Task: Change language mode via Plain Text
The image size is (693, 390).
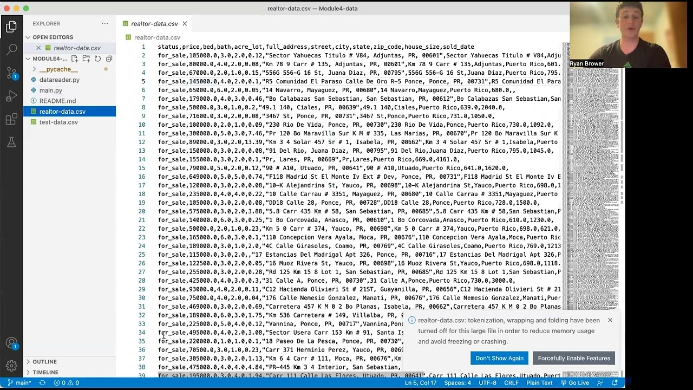Action: pos(539,383)
